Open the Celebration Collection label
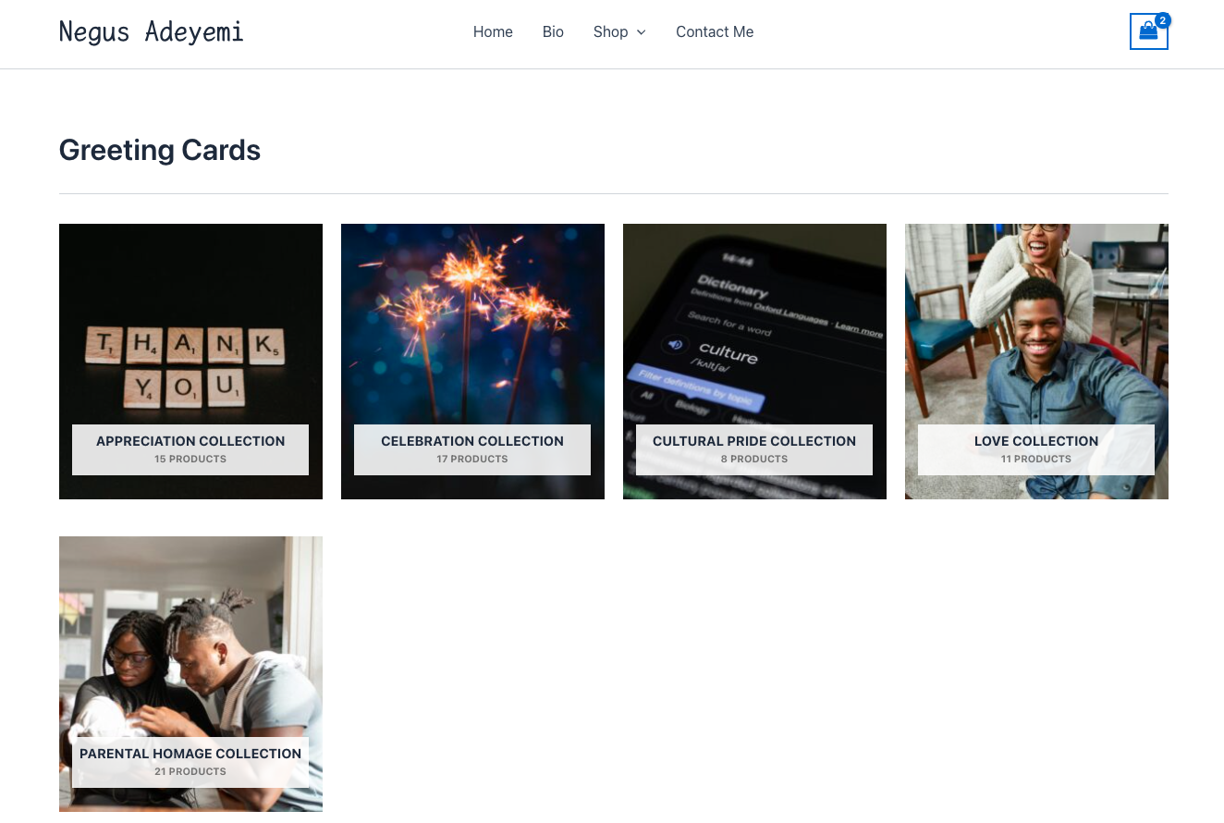 tap(472, 441)
